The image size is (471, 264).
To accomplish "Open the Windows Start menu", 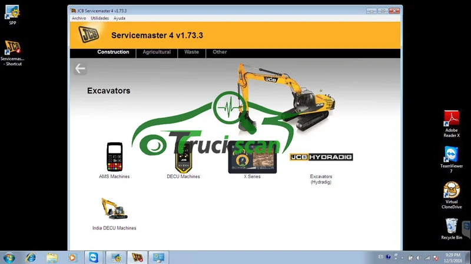I will pyautogui.click(x=9, y=258).
